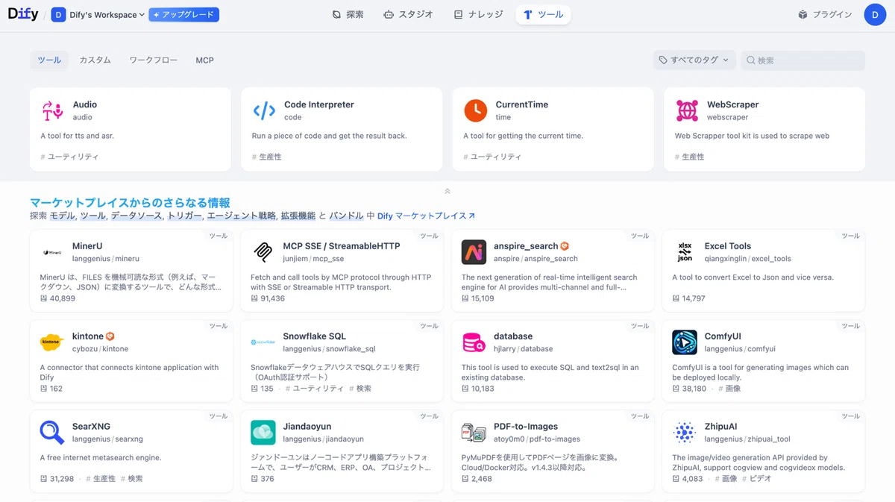Switch to the MCP sub-tab
Viewport: 895px width, 502px height.
(x=204, y=60)
